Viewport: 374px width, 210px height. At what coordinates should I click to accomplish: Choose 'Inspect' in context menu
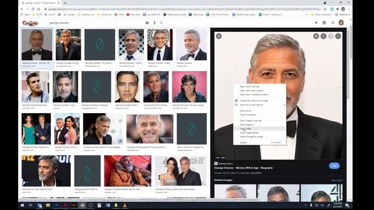tap(259, 142)
